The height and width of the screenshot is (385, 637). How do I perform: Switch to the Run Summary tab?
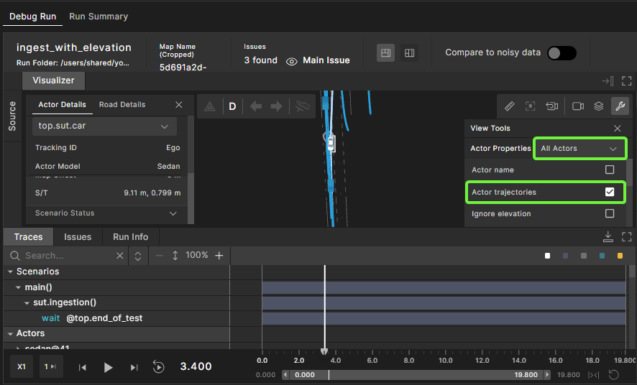point(98,16)
